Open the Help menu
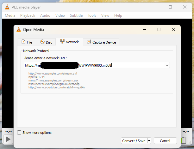 point(118,15)
